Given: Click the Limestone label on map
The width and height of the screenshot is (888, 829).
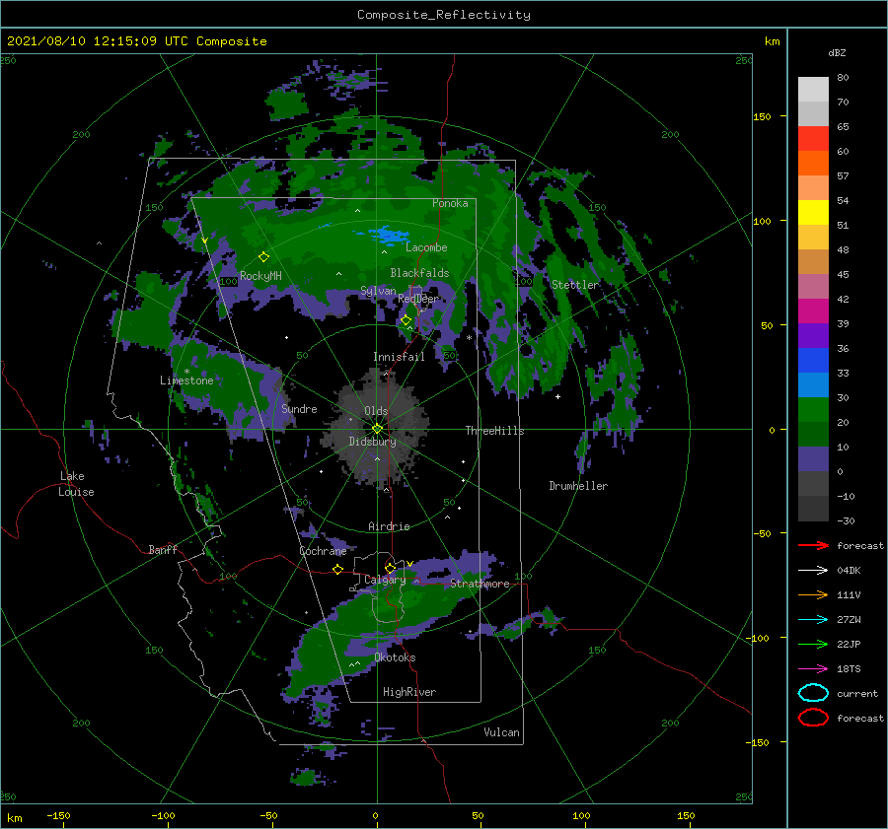Looking at the screenshot, I should (186, 380).
